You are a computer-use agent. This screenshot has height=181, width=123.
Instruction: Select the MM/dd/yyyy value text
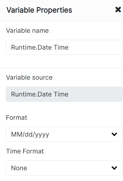(30, 134)
